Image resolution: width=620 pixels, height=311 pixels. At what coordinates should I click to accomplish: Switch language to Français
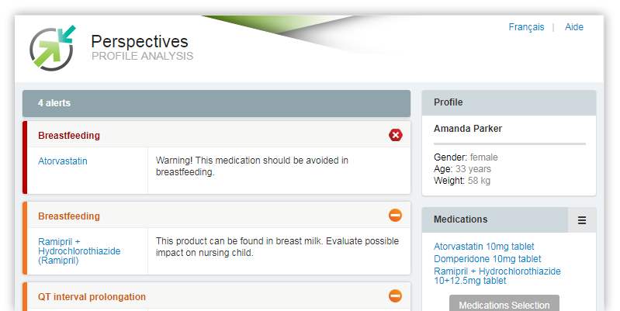pos(526,27)
